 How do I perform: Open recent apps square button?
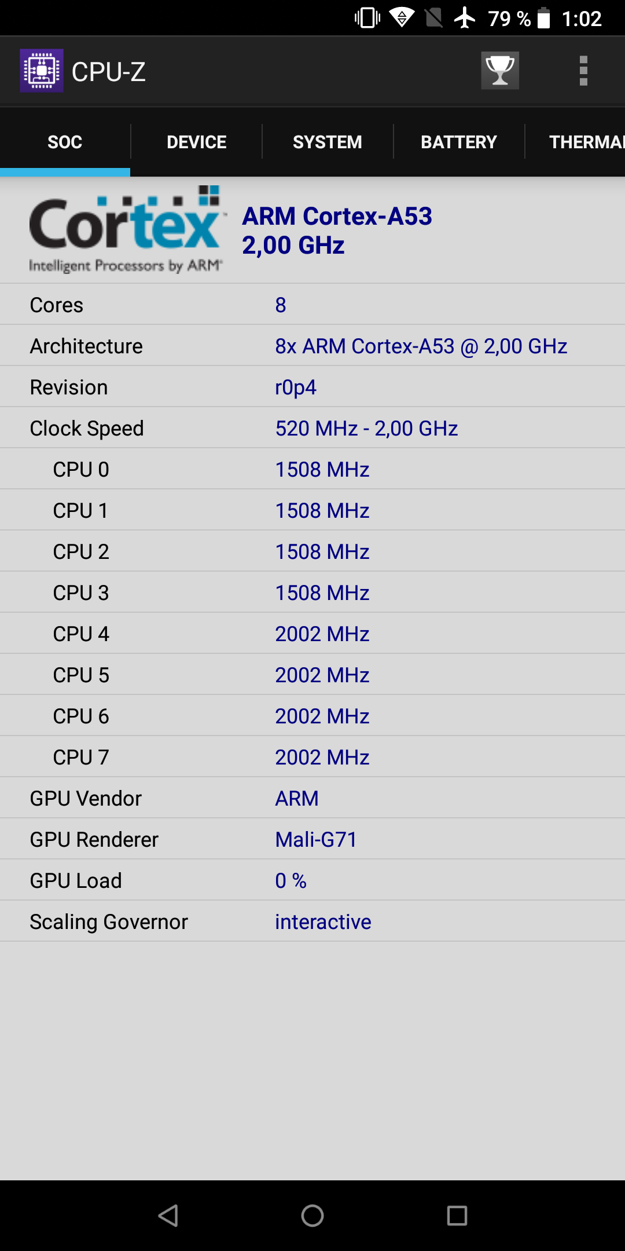(457, 1215)
